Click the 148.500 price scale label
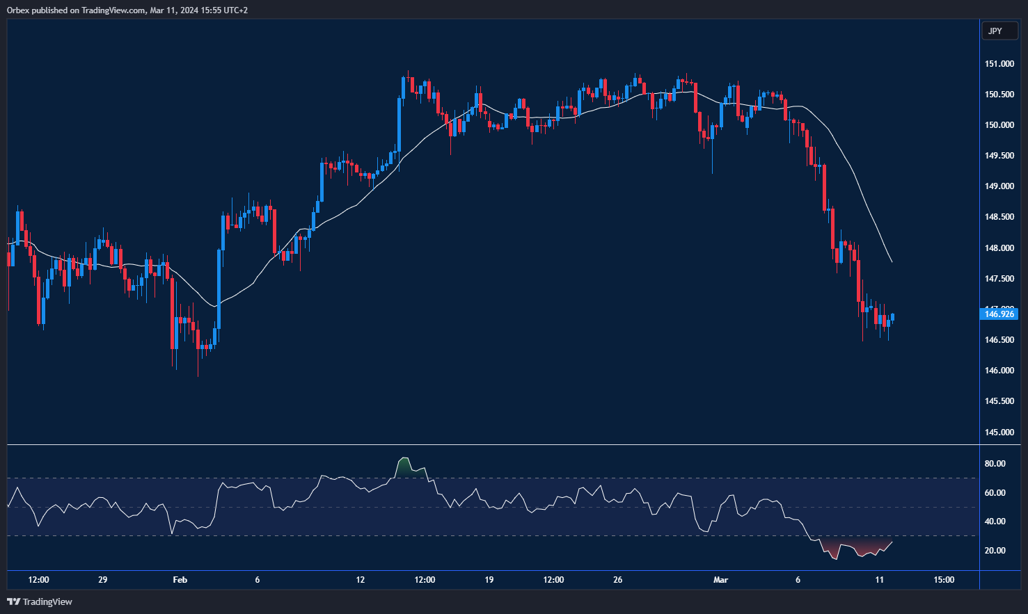 point(999,217)
